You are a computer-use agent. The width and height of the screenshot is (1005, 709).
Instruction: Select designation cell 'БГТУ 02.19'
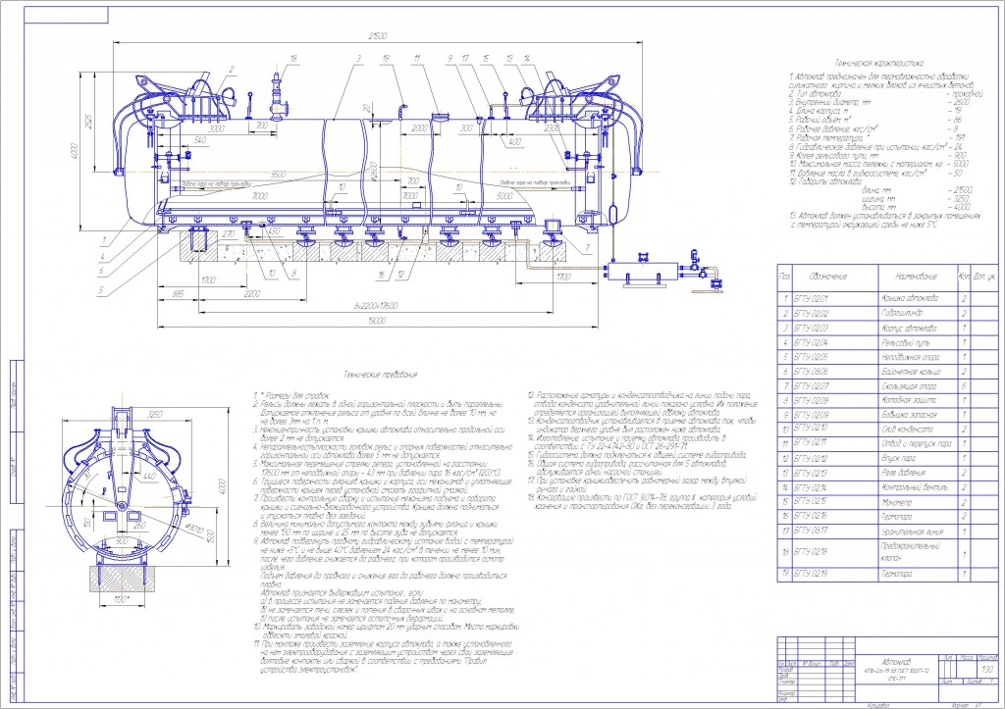(834, 574)
